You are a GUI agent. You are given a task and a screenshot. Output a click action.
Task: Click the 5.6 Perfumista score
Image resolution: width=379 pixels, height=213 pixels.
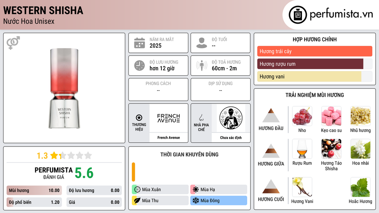84,173
